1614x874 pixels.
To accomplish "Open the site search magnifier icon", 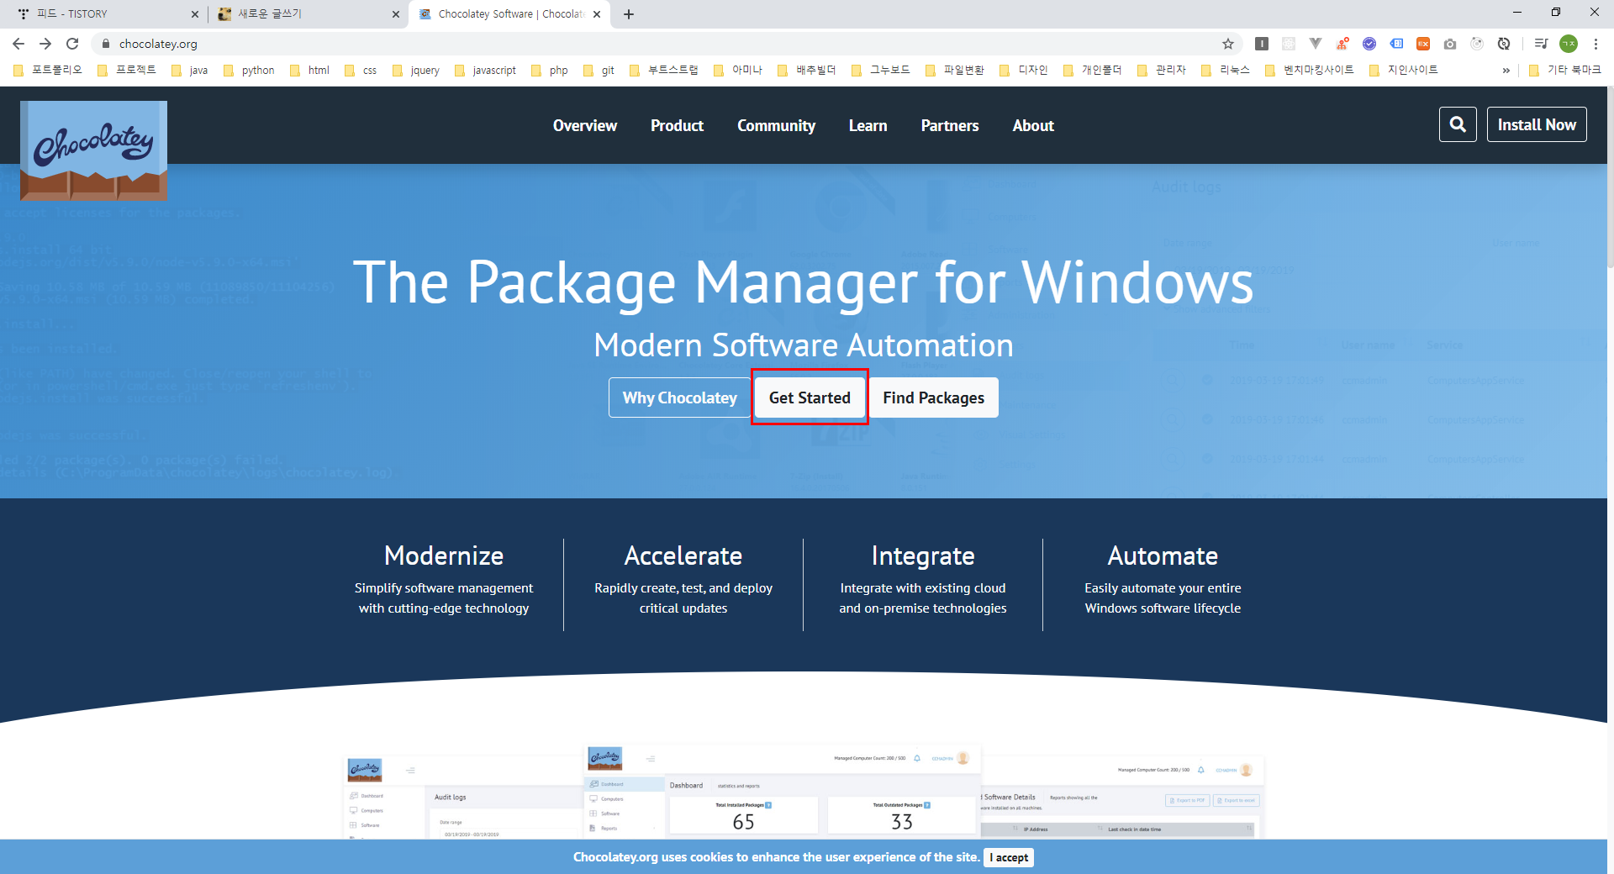I will [1458, 124].
